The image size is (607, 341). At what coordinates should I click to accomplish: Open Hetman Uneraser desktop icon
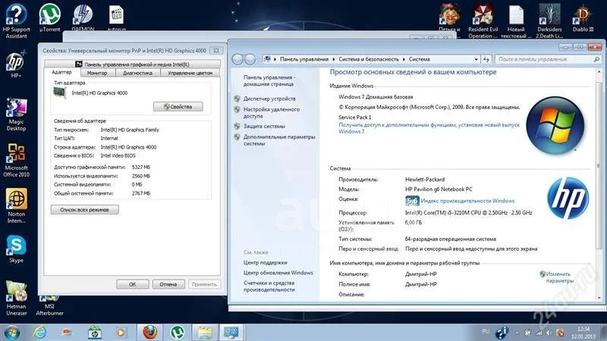pos(16,298)
